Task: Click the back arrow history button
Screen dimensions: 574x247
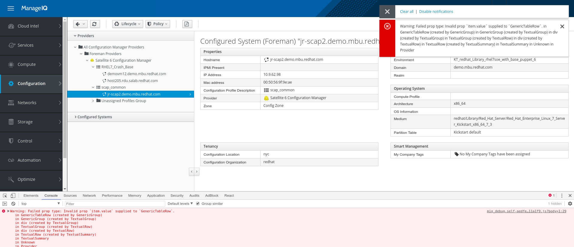Action: 81,24
